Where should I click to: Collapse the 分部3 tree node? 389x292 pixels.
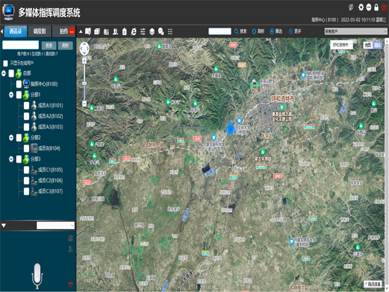11,159
